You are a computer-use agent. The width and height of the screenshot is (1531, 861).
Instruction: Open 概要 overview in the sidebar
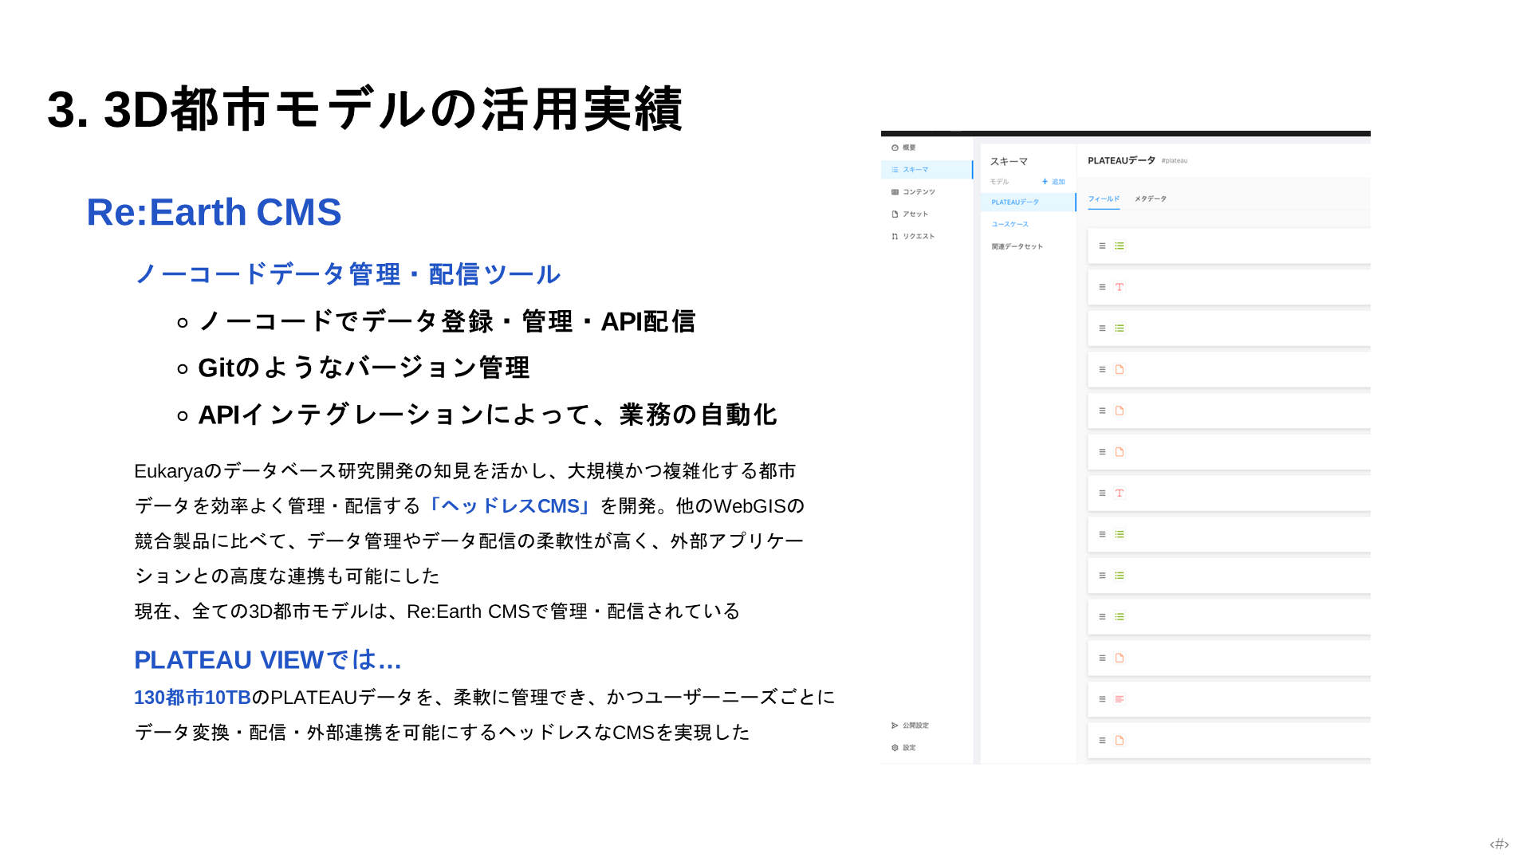pos(904,147)
